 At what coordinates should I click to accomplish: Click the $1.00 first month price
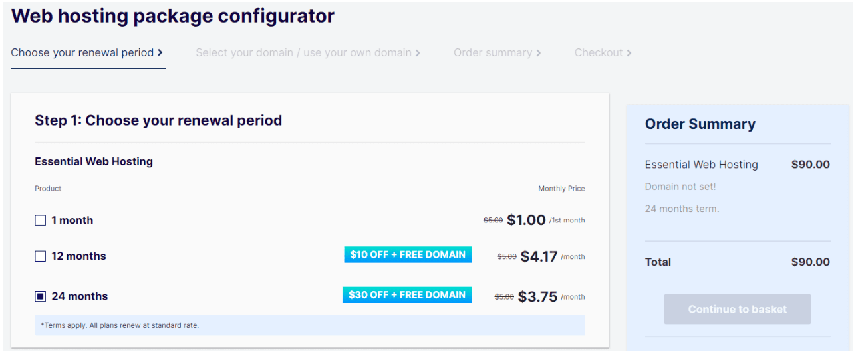[526, 221]
